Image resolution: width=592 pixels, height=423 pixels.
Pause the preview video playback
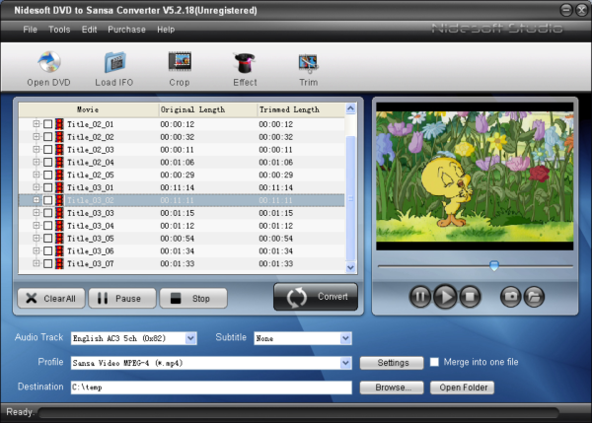coord(420,297)
